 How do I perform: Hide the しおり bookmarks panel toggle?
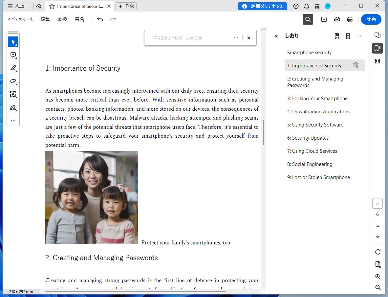(276, 36)
